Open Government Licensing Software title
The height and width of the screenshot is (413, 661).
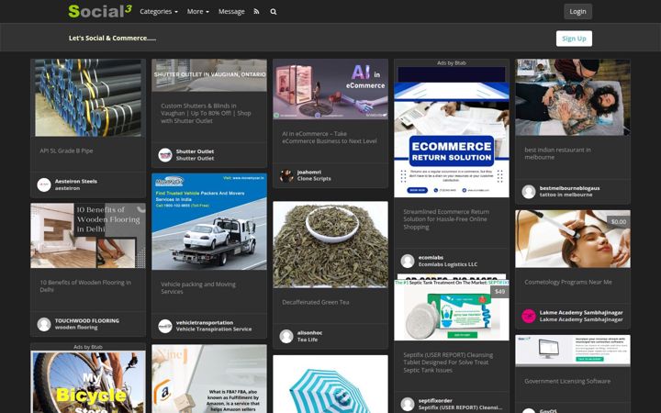click(x=567, y=381)
